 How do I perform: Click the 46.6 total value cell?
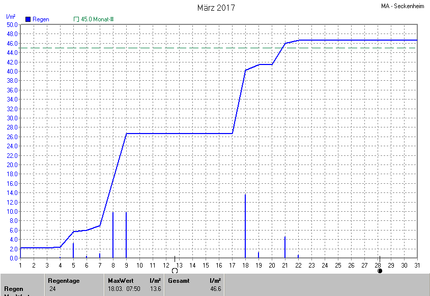coord(216,289)
